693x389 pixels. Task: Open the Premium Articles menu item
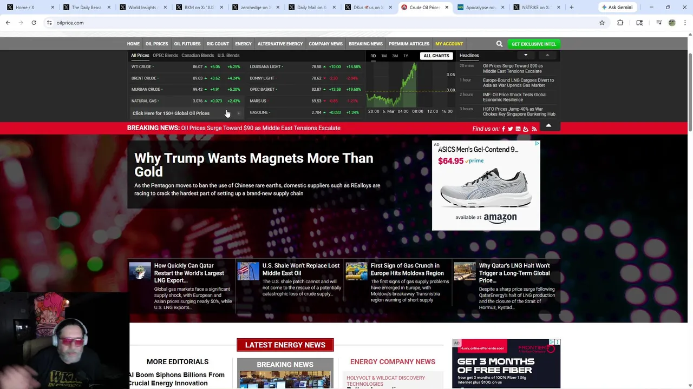pyautogui.click(x=409, y=44)
